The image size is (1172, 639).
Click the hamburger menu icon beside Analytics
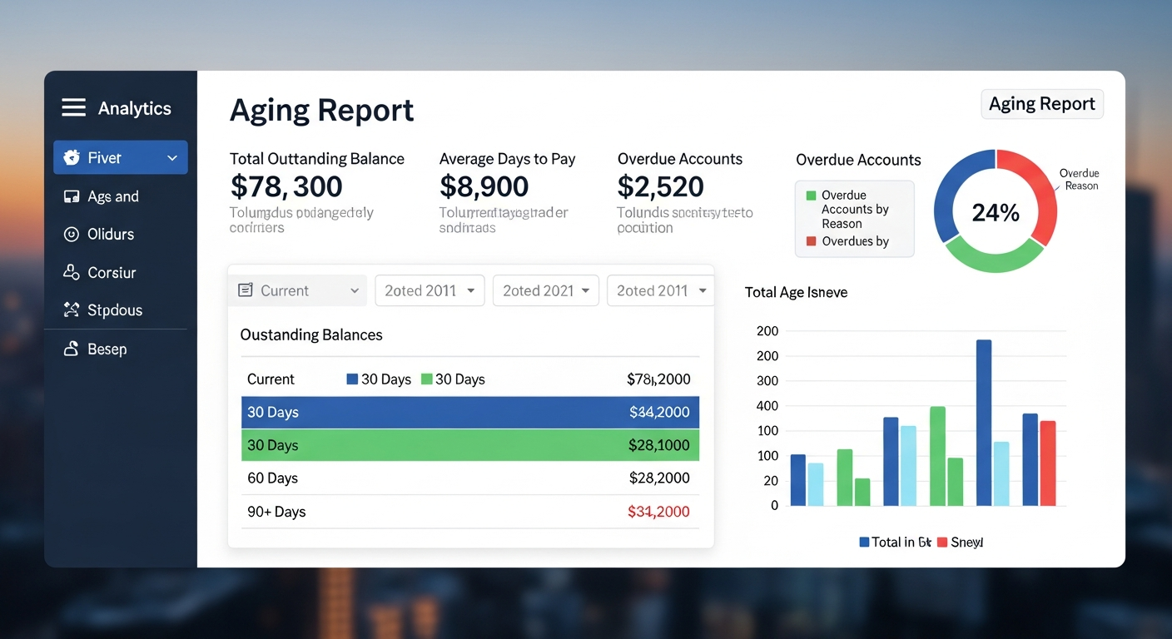(x=73, y=107)
